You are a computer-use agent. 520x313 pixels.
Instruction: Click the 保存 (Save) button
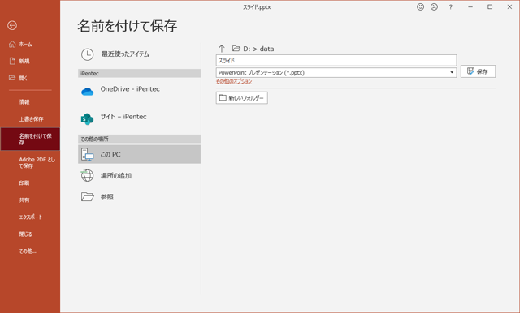pos(478,71)
